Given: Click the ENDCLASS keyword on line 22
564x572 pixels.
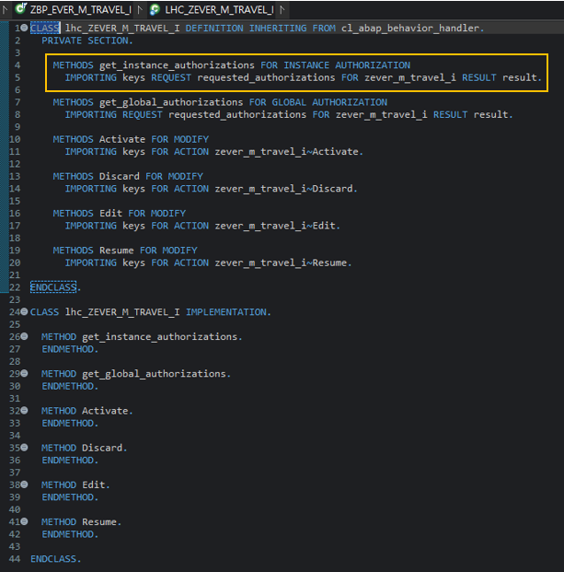Looking at the screenshot, I should (x=53, y=287).
